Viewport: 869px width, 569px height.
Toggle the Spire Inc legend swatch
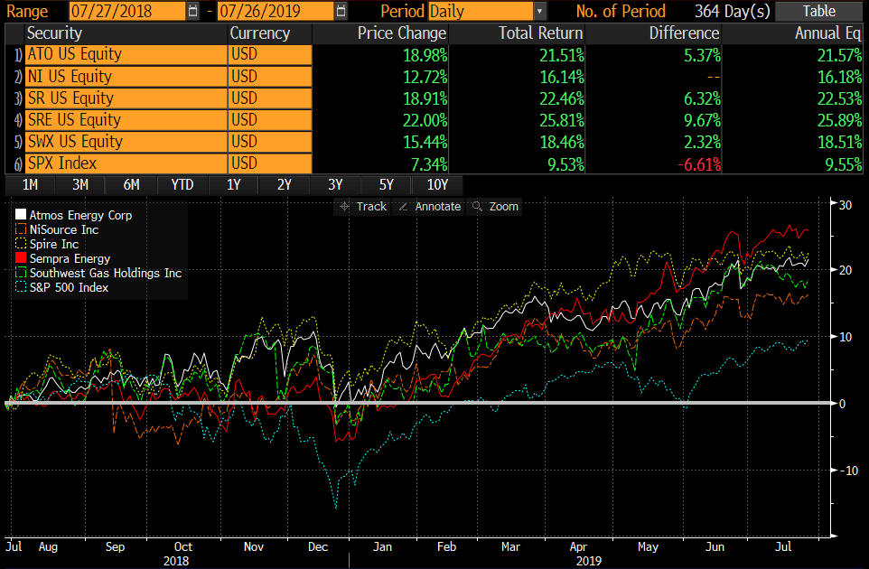(21, 243)
